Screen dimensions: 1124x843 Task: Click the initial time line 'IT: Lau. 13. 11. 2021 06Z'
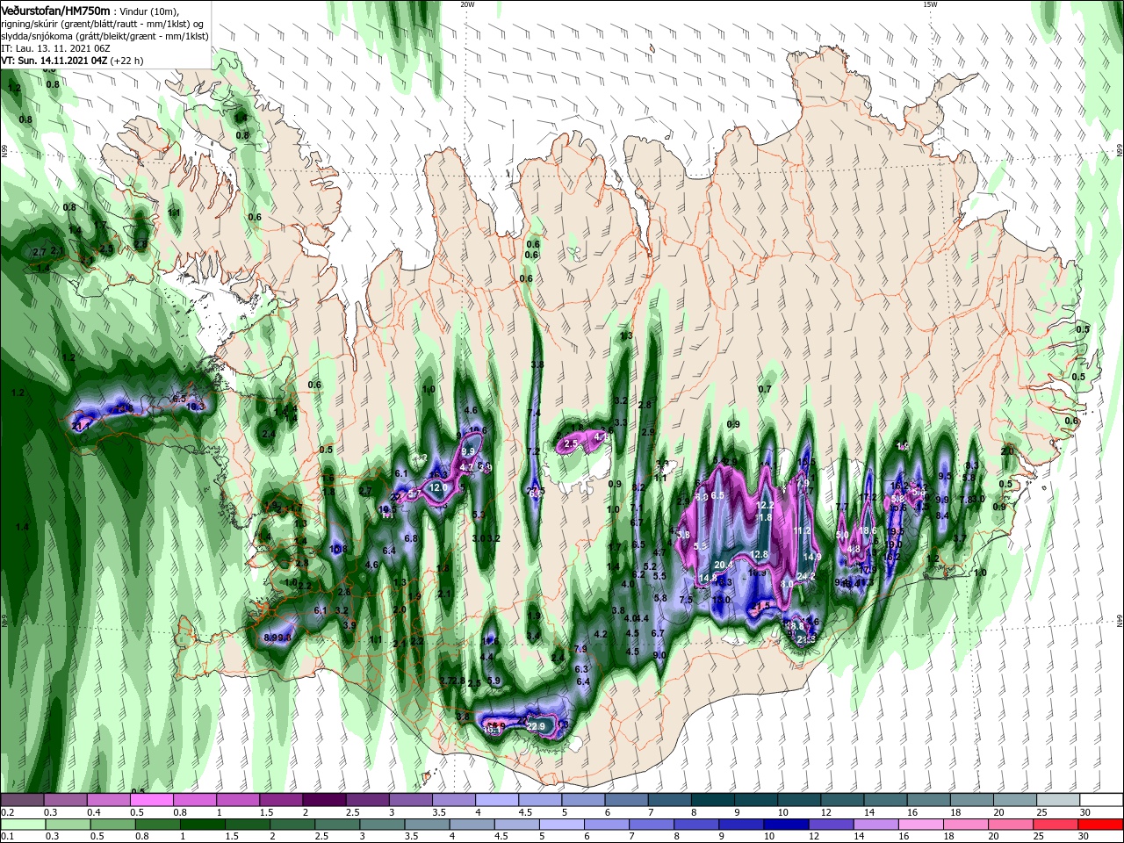pyautogui.click(x=54, y=48)
